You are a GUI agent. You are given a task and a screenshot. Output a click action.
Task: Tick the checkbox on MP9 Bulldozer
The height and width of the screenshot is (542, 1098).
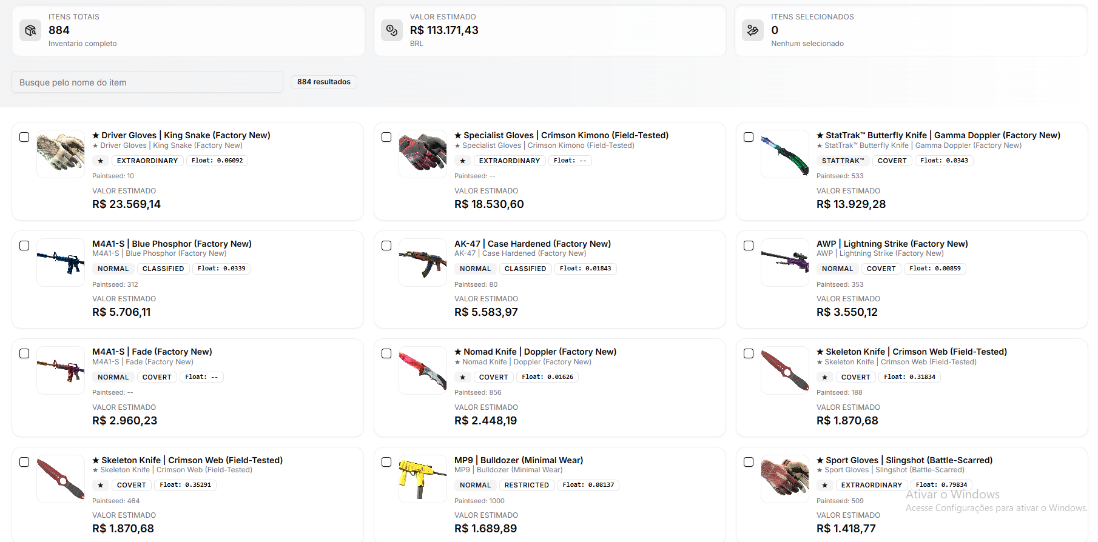pos(386,462)
